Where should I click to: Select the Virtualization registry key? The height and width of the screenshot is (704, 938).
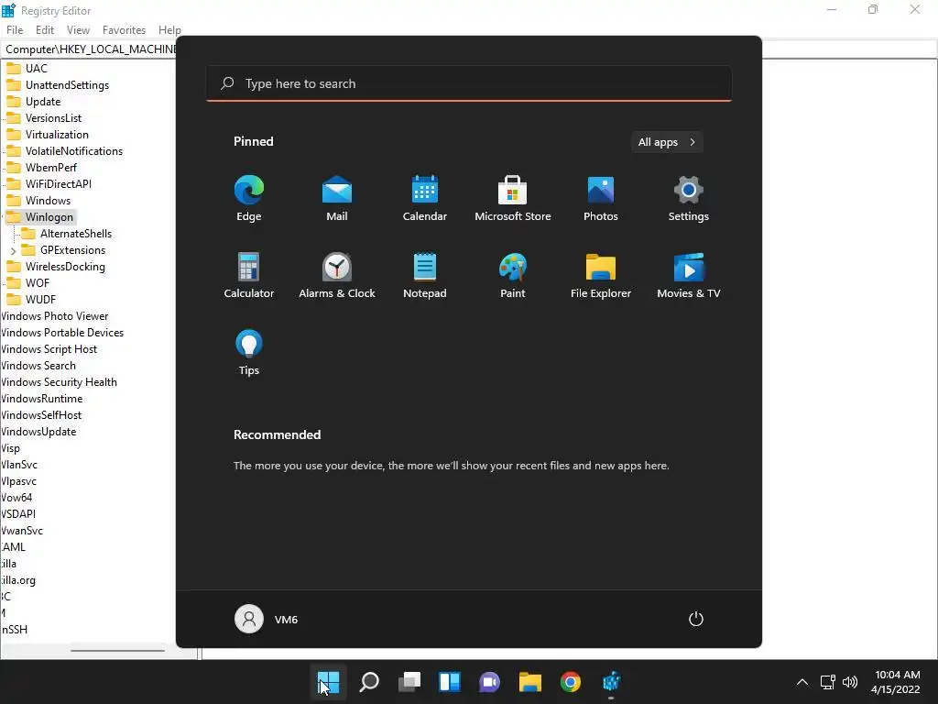(57, 135)
